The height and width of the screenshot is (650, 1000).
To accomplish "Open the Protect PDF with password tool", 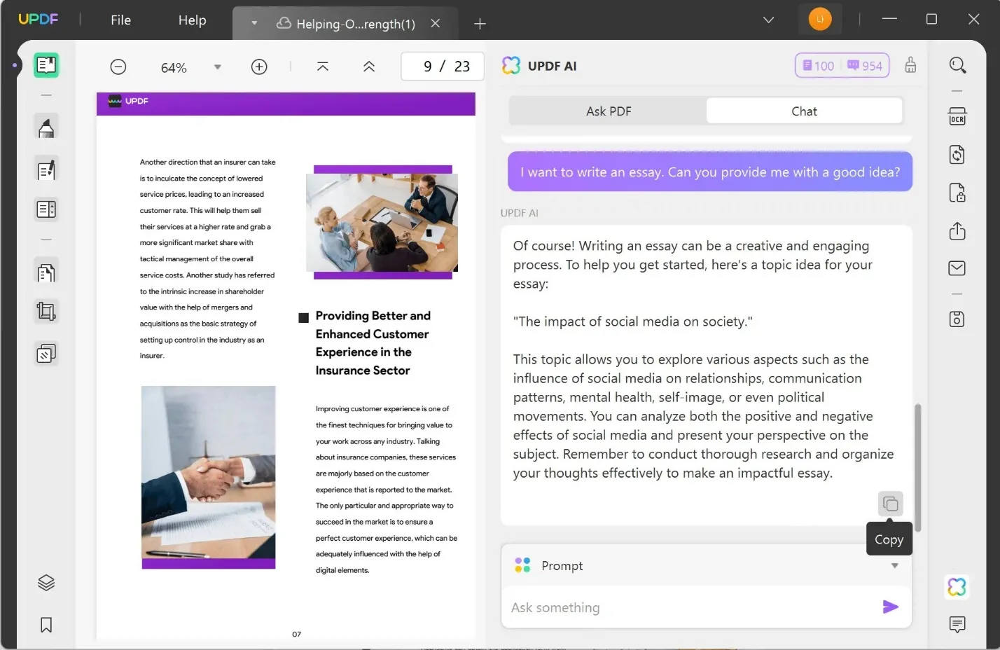I will tap(957, 193).
